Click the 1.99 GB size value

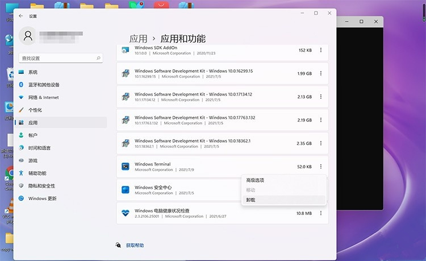point(304,73)
